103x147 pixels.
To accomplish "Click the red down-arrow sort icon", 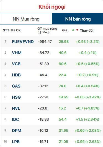I will tap(77, 30).
